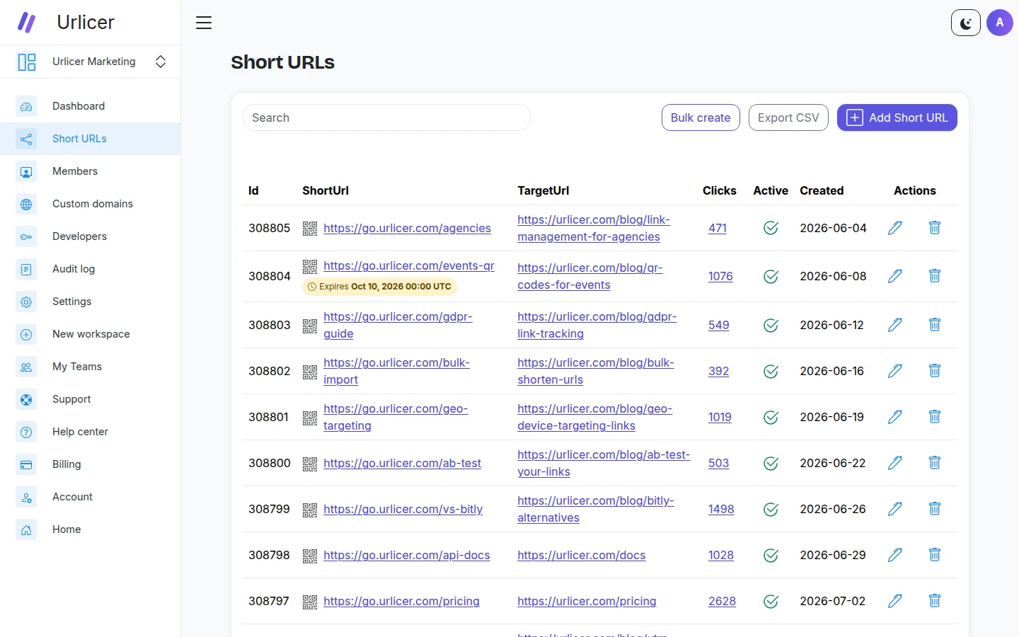Edit the short URL with id 308799

[895, 509]
